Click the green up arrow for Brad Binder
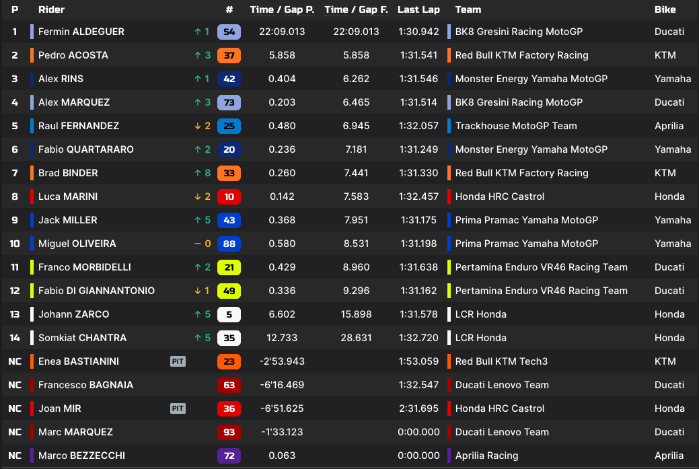 click(x=198, y=173)
